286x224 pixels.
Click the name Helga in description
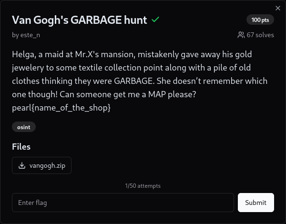[24, 54]
